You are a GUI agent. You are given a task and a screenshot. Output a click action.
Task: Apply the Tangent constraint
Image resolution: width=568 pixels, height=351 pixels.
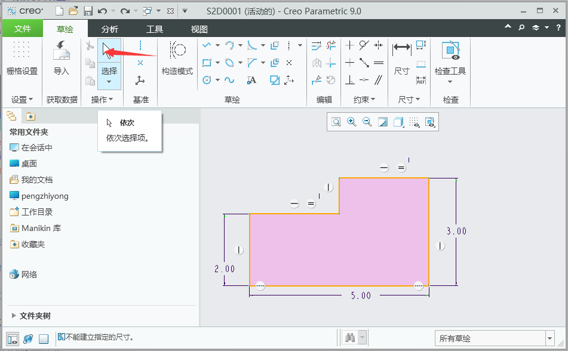(364, 45)
